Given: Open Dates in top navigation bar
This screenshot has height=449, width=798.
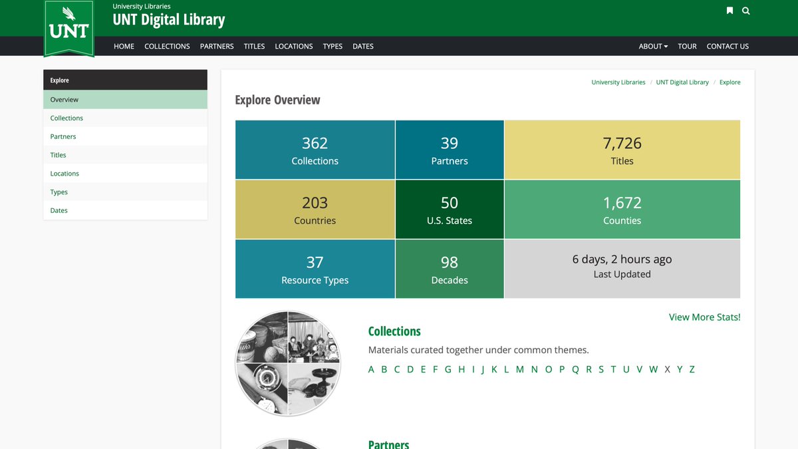Looking at the screenshot, I should 363,47.
